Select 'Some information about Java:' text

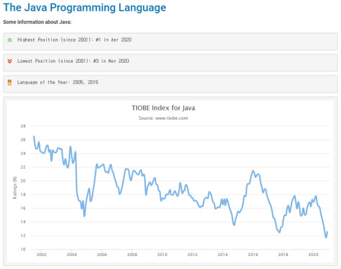pos(37,22)
